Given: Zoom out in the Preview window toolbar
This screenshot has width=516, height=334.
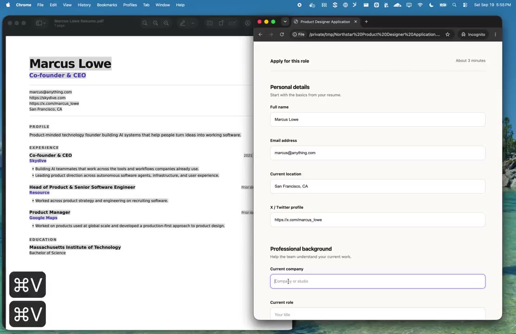Looking at the screenshot, I should [x=145, y=23].
